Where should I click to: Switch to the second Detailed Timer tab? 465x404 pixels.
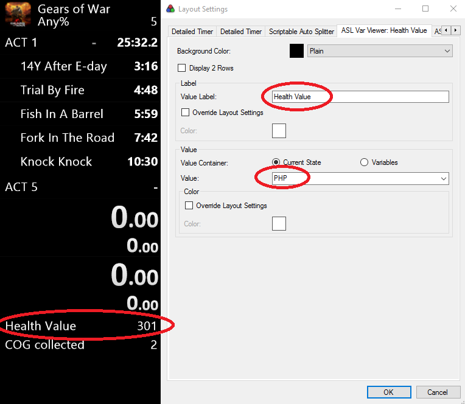241,32
